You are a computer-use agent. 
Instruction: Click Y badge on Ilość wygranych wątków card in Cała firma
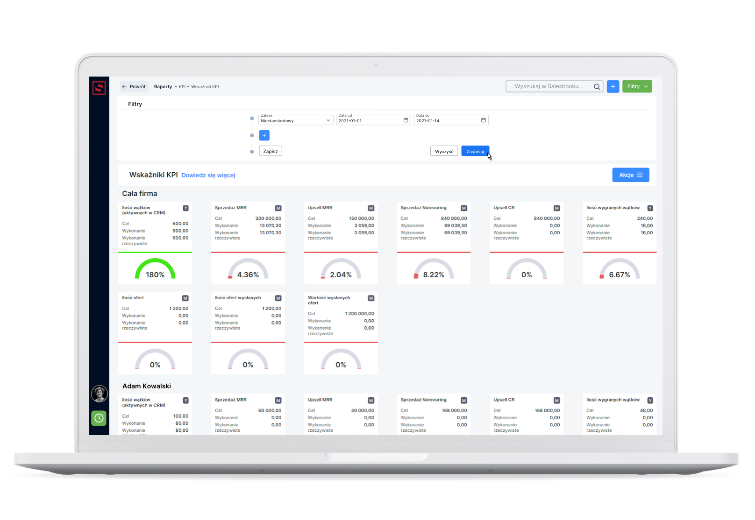tap(650, 208)
